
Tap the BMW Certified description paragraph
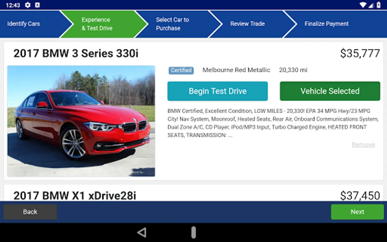click(273, 123)
